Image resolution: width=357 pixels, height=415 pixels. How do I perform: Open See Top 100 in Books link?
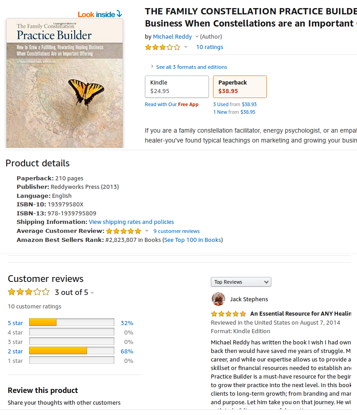coord(192,240)
